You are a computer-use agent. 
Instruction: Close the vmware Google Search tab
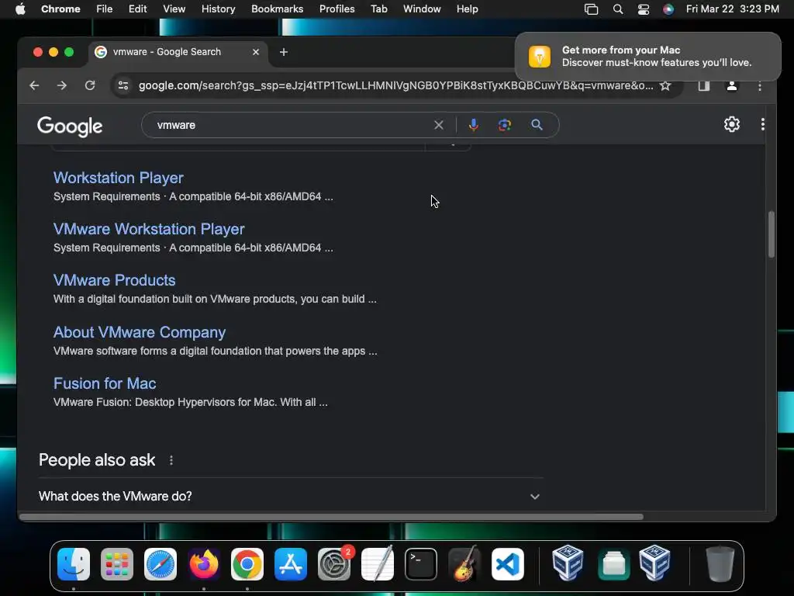256,52
